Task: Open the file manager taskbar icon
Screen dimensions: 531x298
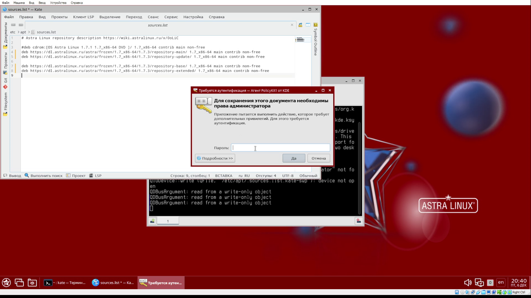Action: (32, 283)
